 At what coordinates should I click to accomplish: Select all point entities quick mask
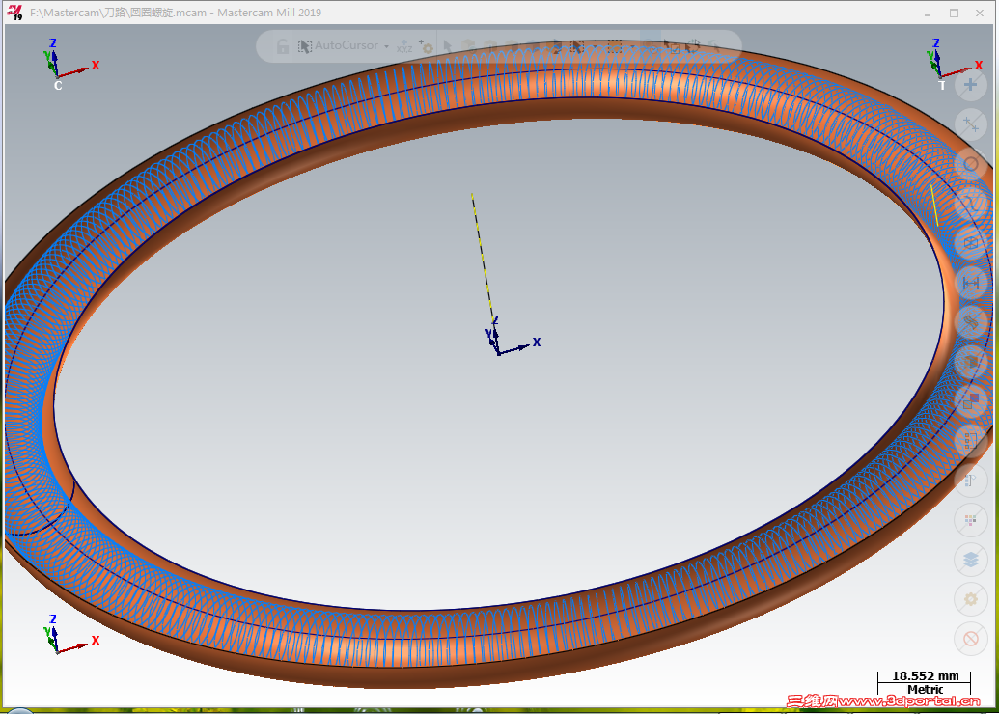[970, 85]
